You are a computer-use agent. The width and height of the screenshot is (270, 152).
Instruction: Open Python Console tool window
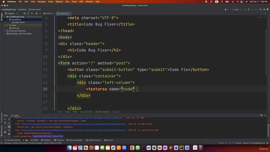point(94,140)
